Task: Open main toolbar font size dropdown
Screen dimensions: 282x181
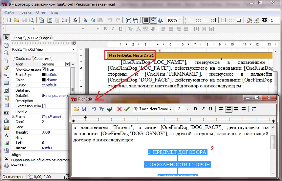Action: (98, 29)
